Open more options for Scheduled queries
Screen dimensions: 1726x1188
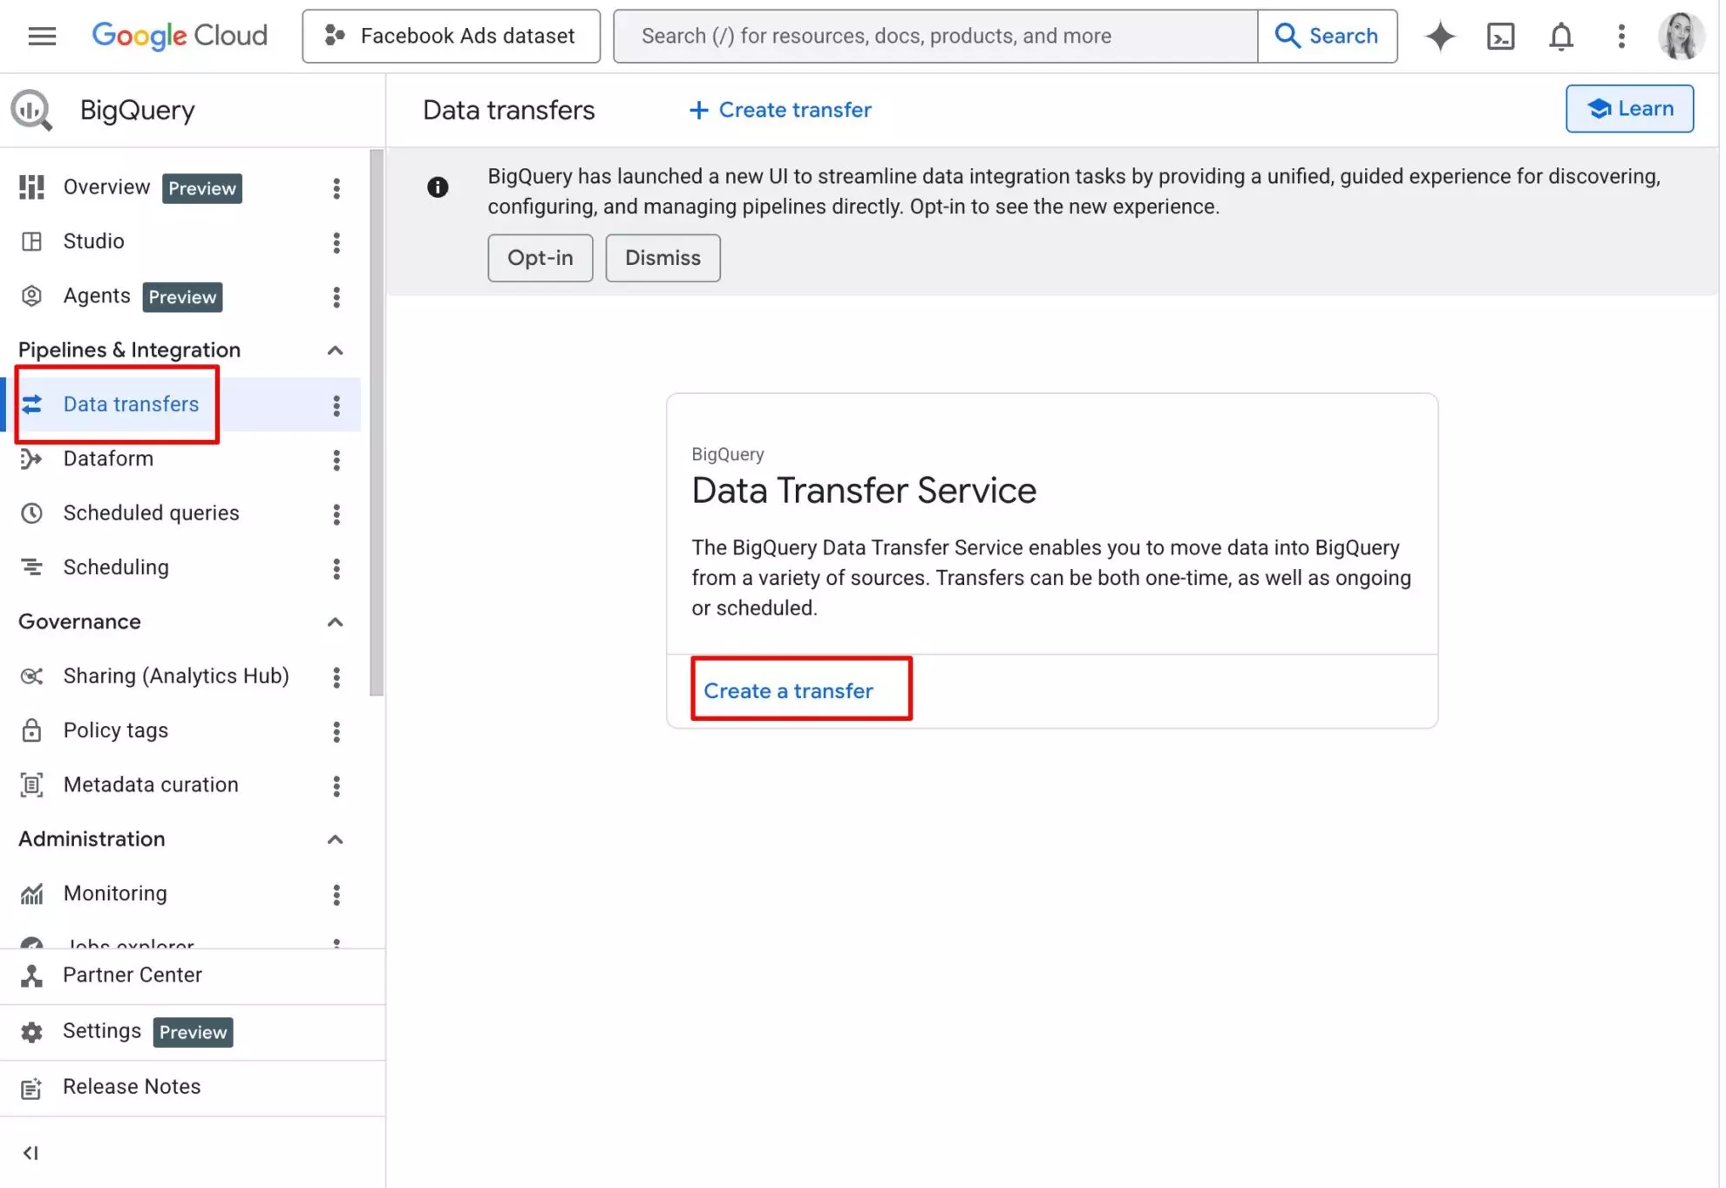point(336,514)
